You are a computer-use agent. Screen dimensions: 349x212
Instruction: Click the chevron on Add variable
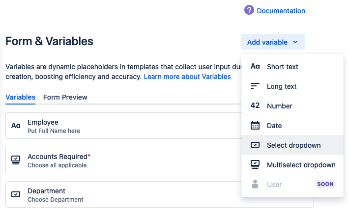click(x=295, y=42)
